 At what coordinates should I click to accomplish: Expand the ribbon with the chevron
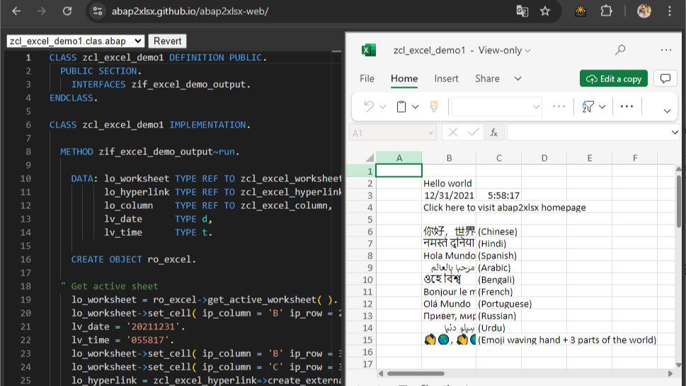point(667,110)
